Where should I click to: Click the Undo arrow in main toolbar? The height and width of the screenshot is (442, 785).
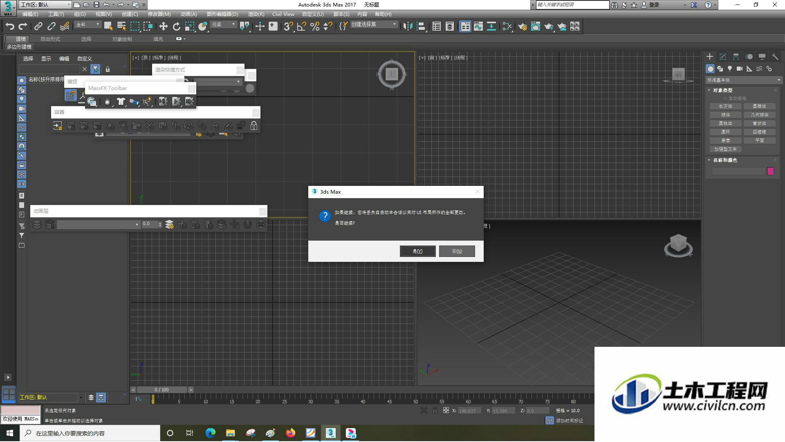coord(10,27)
